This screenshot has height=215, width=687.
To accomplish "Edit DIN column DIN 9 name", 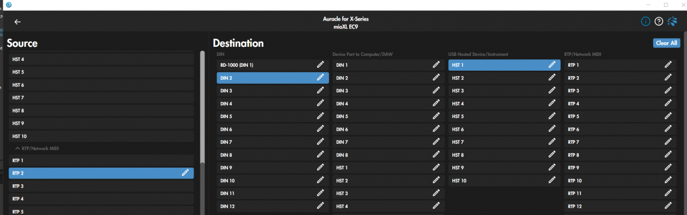I will [321, 168].
